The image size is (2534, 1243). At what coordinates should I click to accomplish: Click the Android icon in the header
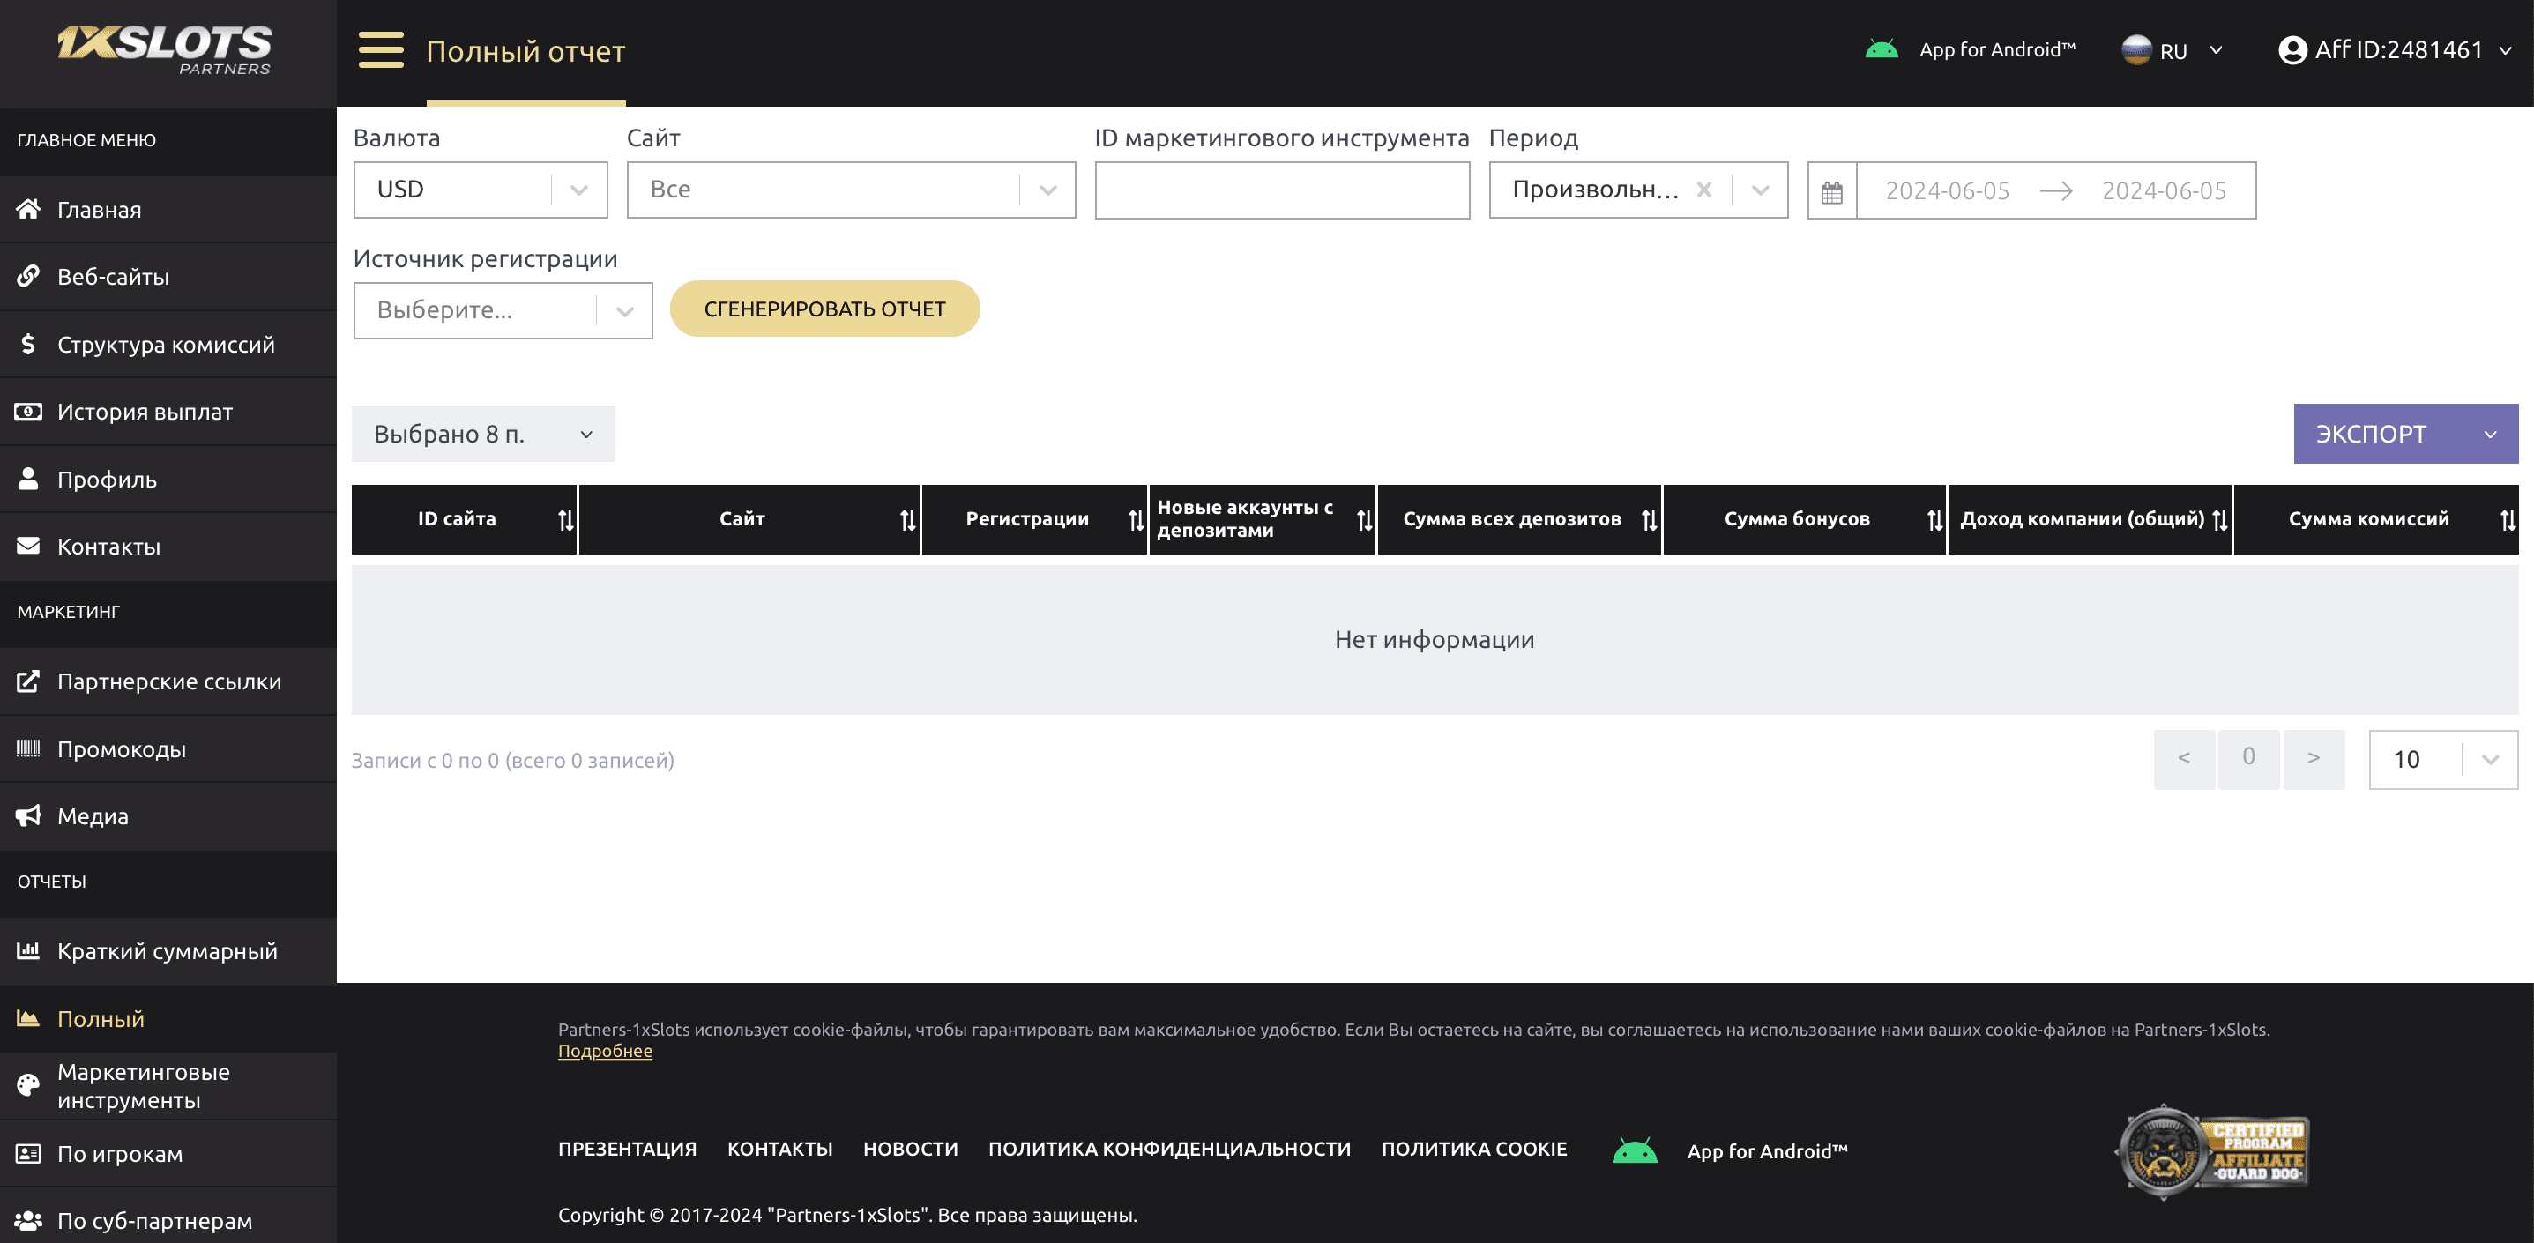1881,49
